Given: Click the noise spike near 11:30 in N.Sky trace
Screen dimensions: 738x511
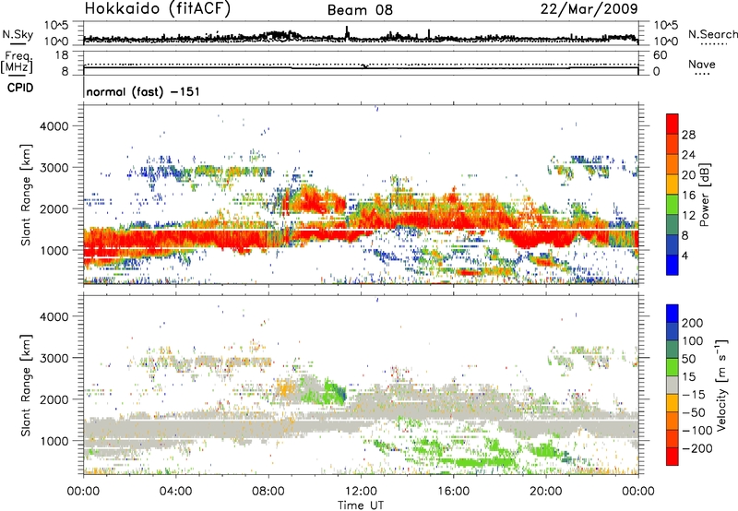Looking at the screenshot, I should 348,32.
